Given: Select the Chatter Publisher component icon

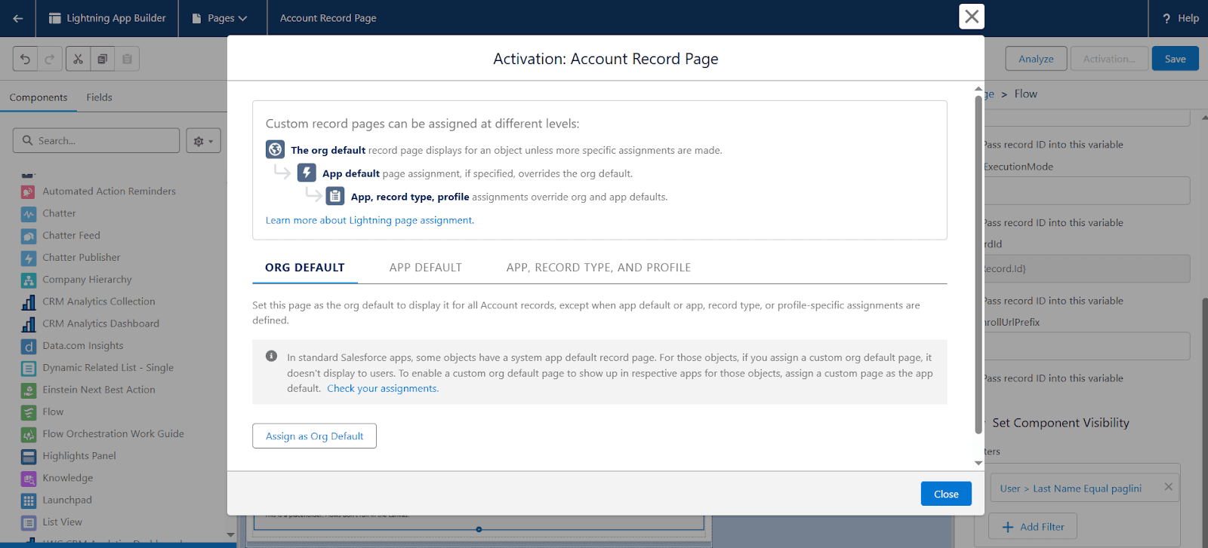Looking at the screenshot, I should (29, 258).
